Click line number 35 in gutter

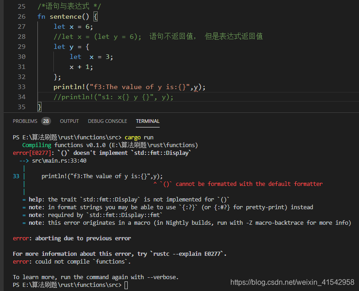(21, 107)
